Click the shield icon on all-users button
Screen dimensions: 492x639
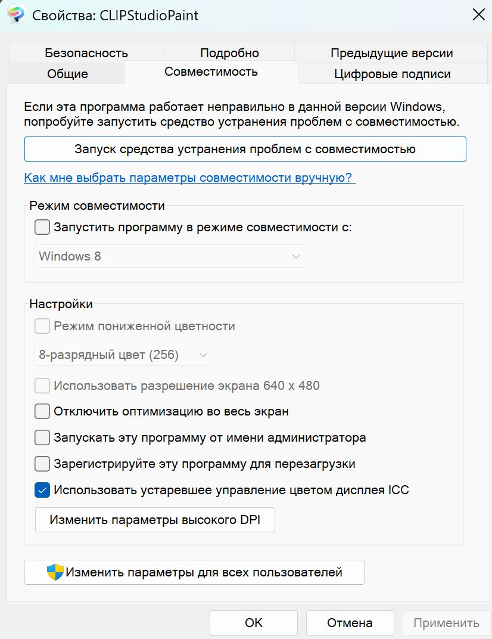pyautogui.click(x=55, y=572)
